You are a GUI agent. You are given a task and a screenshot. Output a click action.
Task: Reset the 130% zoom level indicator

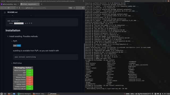tap(70, 8)
